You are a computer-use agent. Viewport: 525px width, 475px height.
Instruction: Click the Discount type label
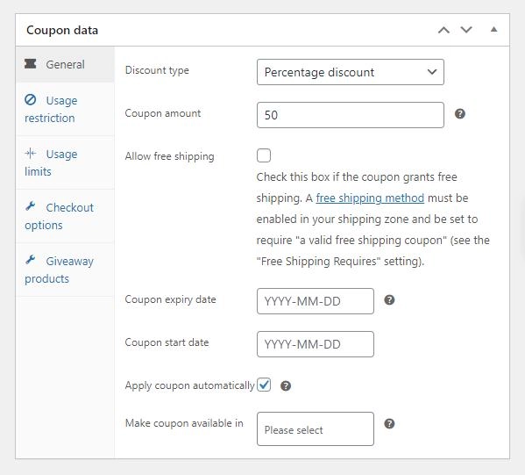pos(157,70)
